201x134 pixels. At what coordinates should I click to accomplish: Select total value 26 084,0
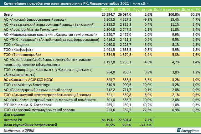click(125, 14)
